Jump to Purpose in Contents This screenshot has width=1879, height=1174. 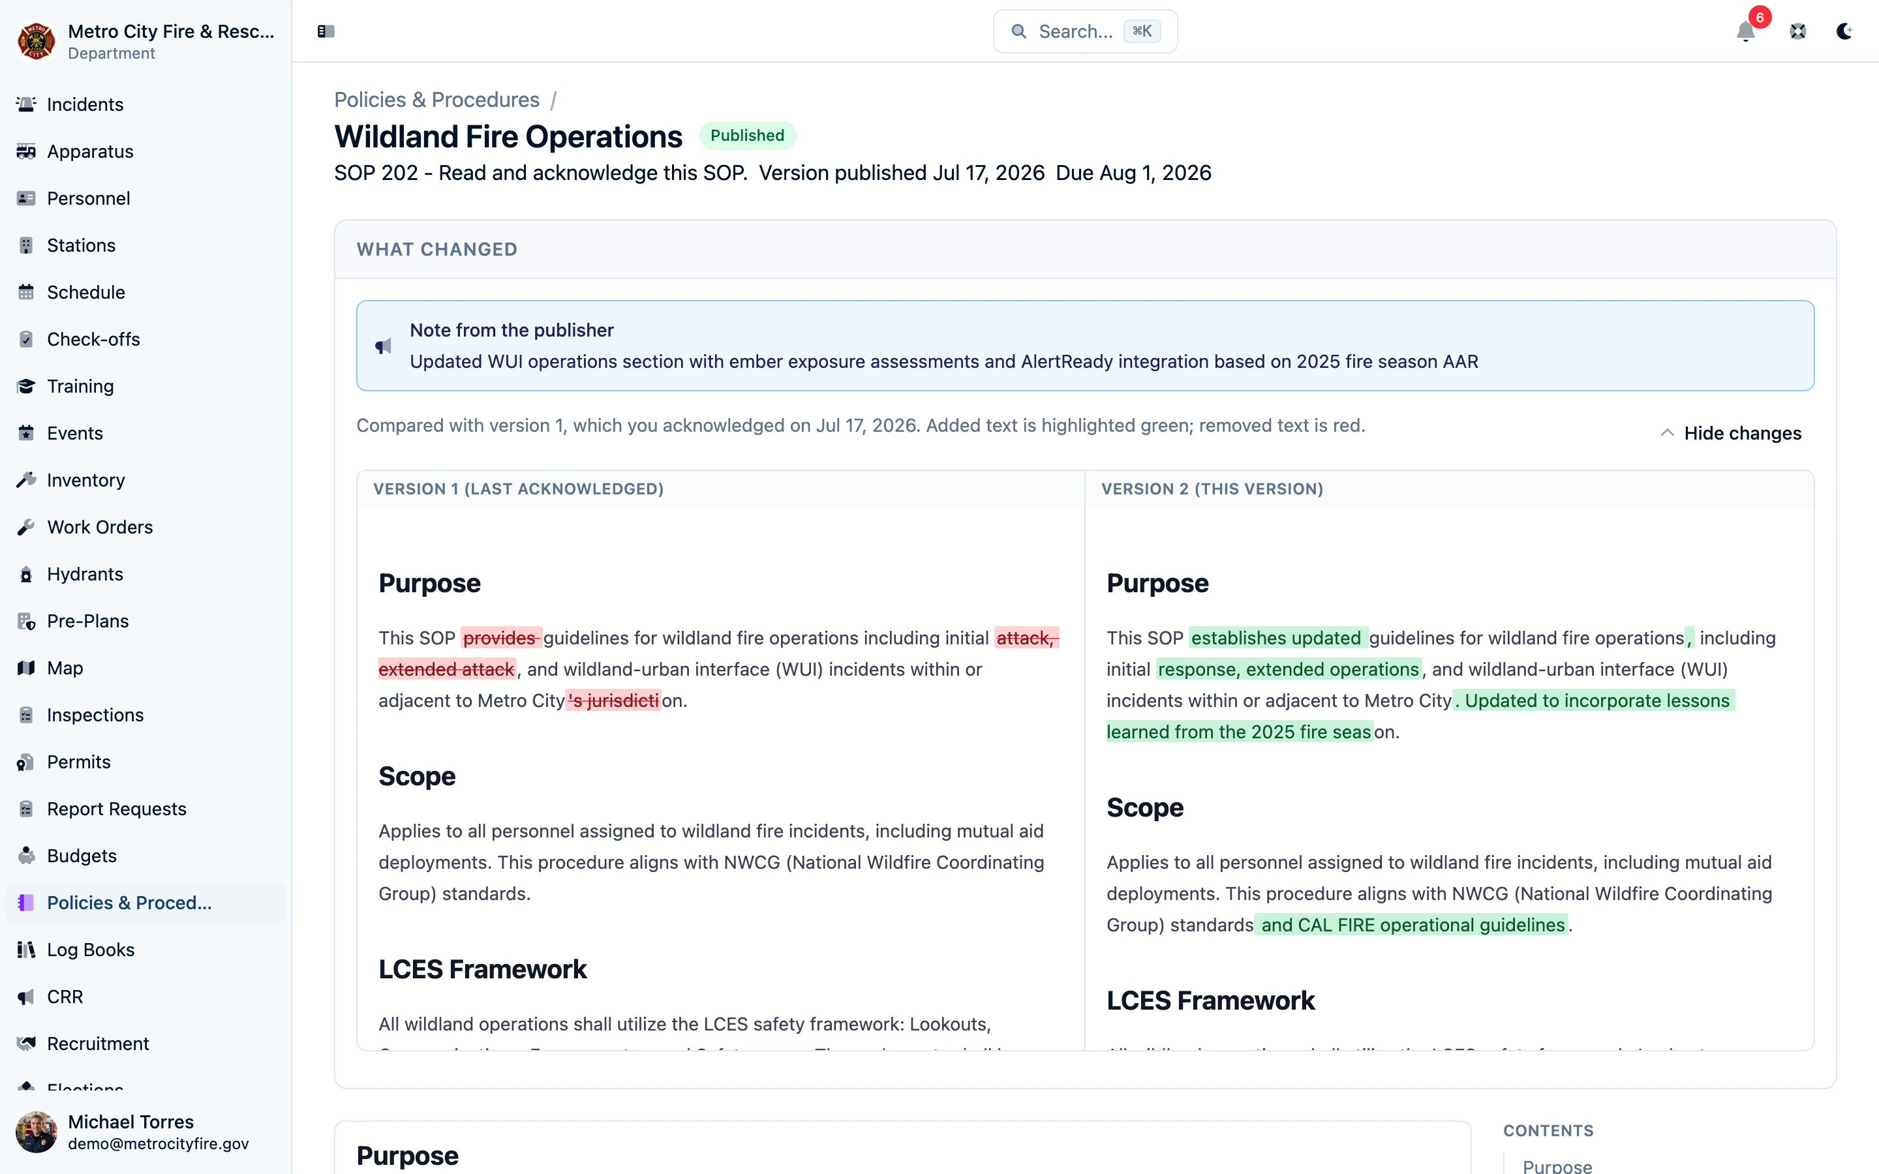[x=1557, y=1166]
